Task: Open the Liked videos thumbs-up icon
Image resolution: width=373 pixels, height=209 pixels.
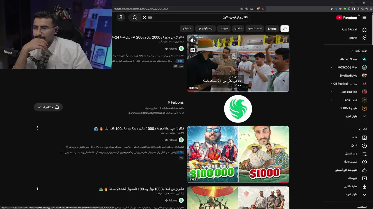Action: point(364,170)
